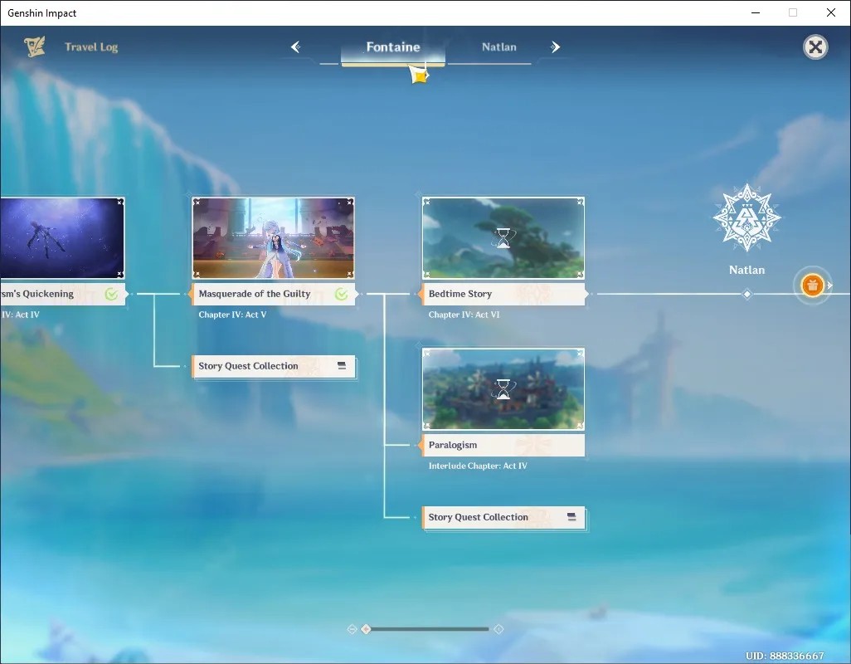Click the diamond marker below Natlan
Image resolution: width=851 pixels, height=664 pixels.
(x=746, y=294)
